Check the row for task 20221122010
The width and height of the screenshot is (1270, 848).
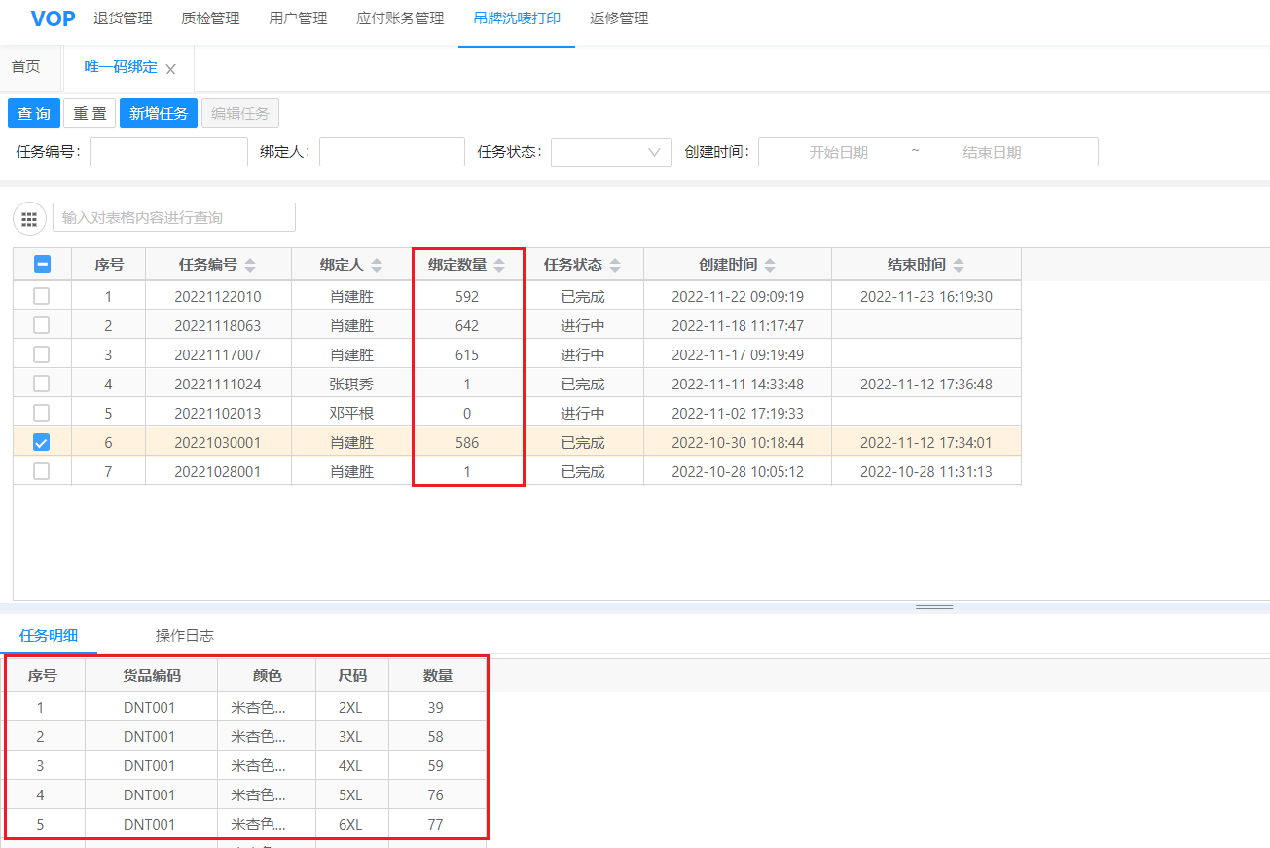click(42, 296)
